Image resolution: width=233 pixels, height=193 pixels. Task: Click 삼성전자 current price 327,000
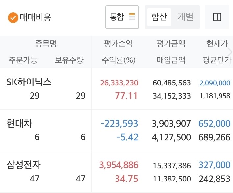(x=215, y=165)
